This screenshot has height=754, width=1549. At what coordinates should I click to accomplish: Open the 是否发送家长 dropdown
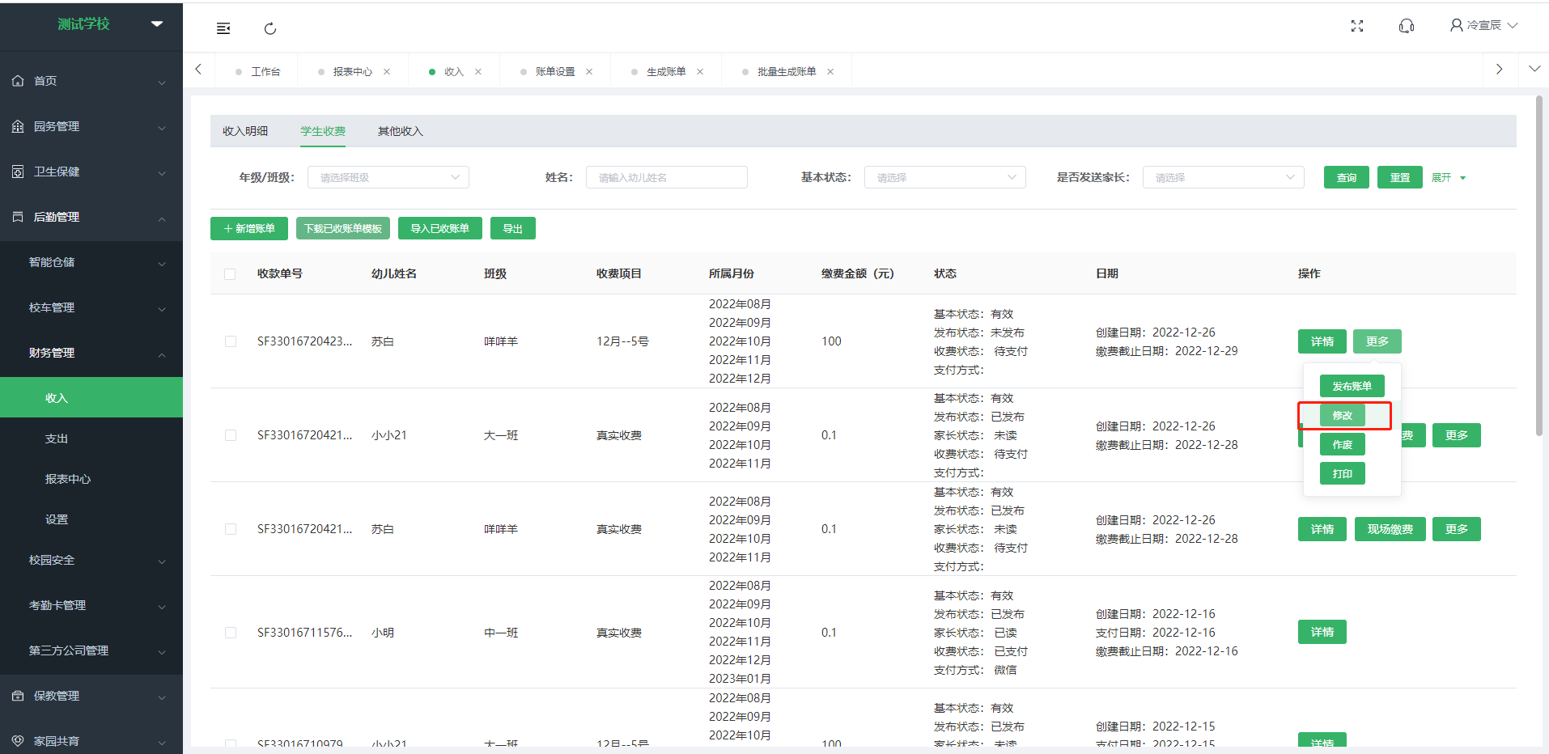pos(1224,177)
